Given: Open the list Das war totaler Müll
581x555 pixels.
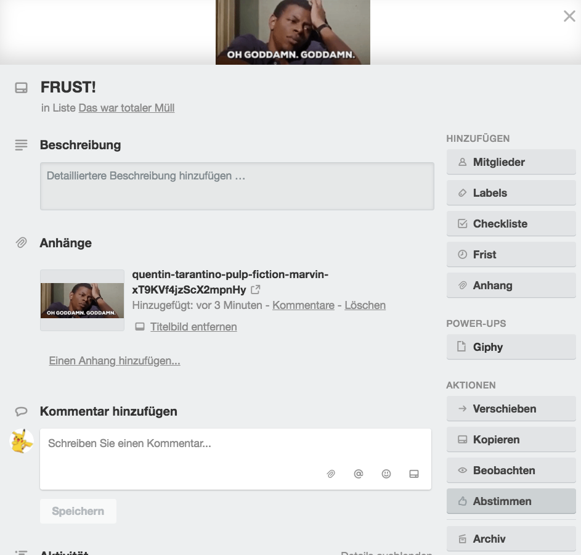Looking at the screenshot, I should 126,107.
